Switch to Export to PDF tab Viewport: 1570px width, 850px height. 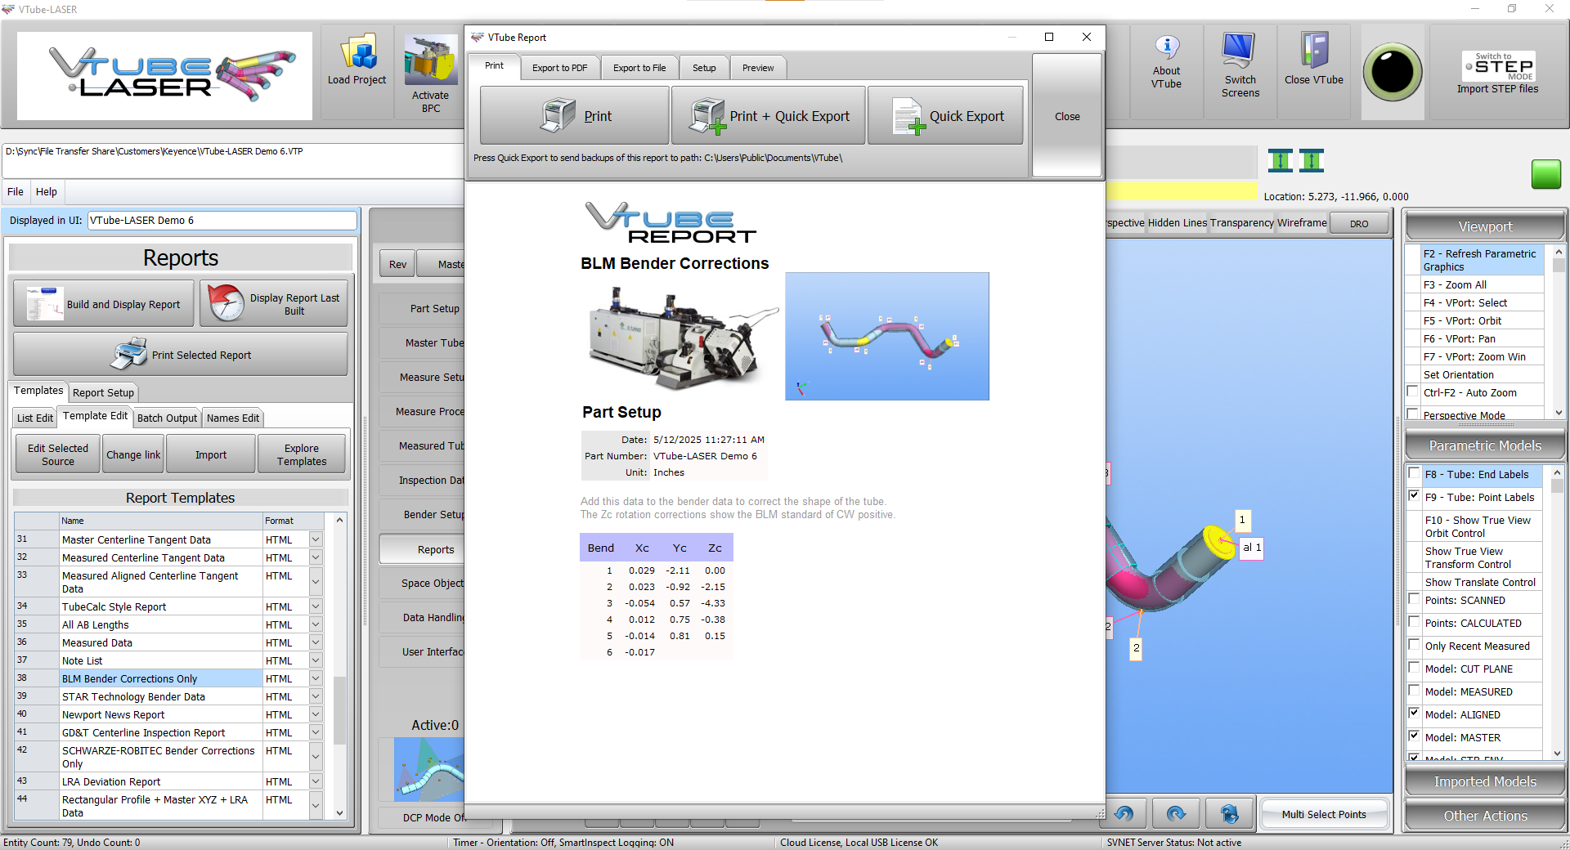(559, 68)
